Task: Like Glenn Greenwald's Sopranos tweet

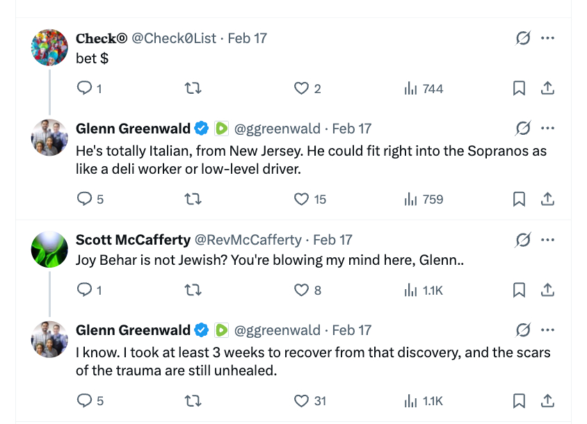Action: tap(301, 199)
